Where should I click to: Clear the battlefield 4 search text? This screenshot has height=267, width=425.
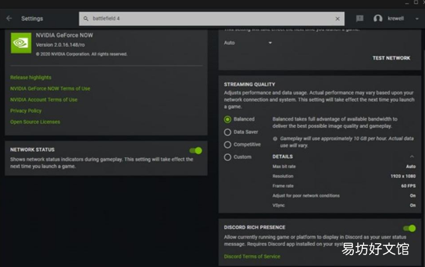click(x=337, y=18)
